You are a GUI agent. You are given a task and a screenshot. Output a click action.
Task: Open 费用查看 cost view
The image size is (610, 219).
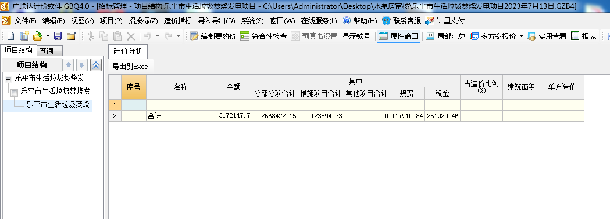547,36
